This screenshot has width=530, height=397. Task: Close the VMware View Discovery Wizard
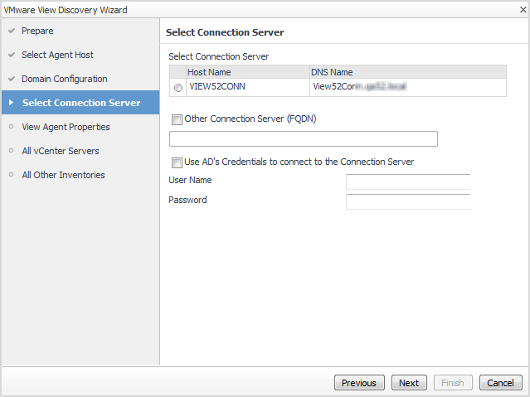523,9
